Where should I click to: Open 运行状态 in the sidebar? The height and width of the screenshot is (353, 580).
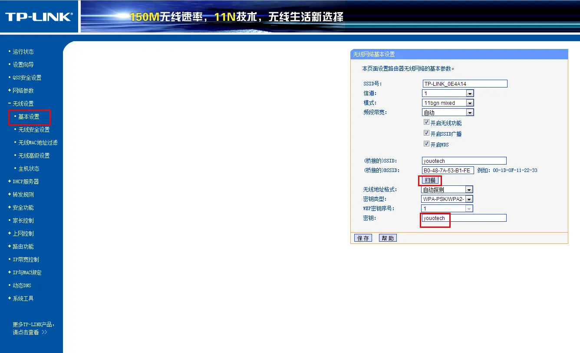point(23,52)
